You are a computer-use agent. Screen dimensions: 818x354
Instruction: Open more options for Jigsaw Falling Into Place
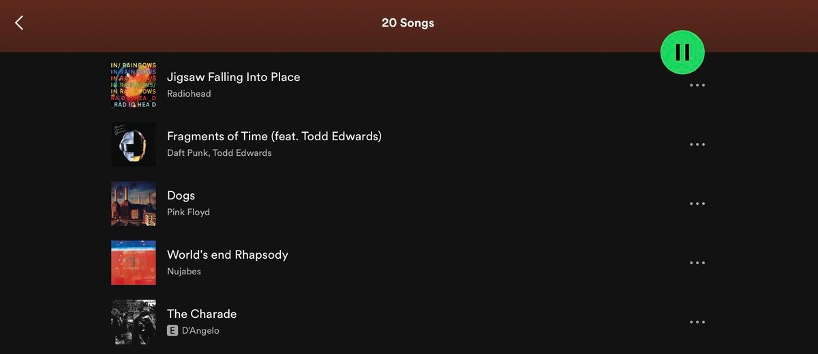click(697, 86)
